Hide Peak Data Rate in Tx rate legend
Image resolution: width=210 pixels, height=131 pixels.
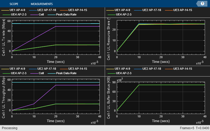pos(62,14)
